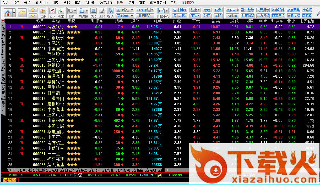Open the 理财 menu
This screenshot has height=185, width=320.
coord(120,3)
